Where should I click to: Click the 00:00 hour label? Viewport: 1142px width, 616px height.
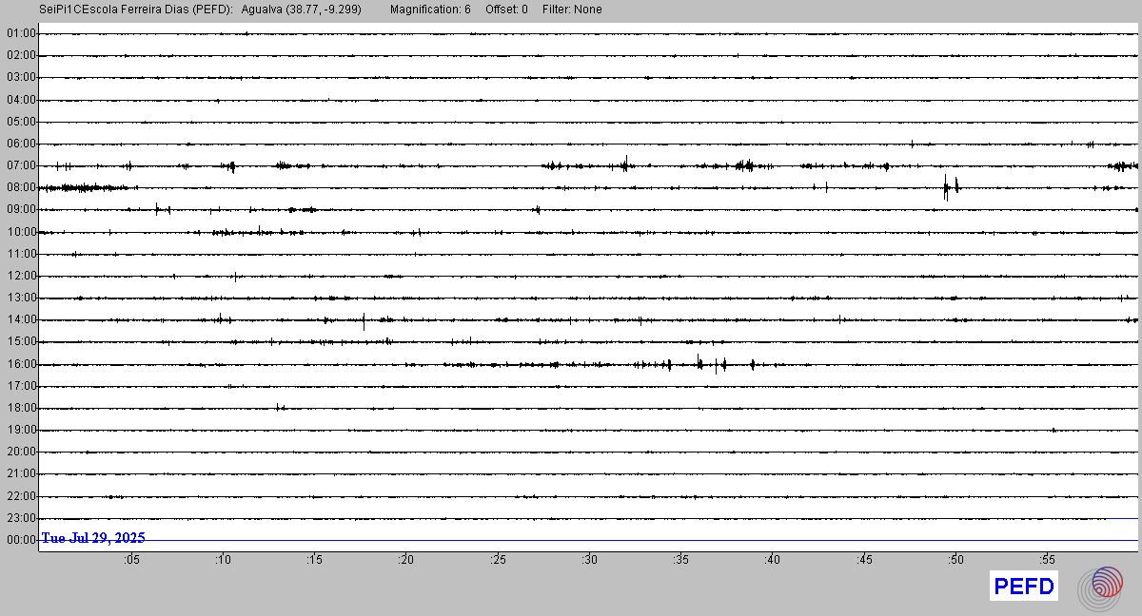pyautogui.click(x=21, y=540)
